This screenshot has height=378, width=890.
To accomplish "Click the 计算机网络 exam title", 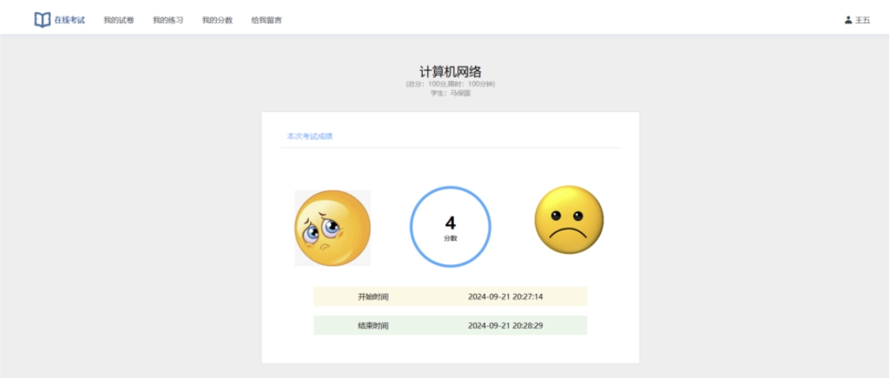I will point(450,71).
